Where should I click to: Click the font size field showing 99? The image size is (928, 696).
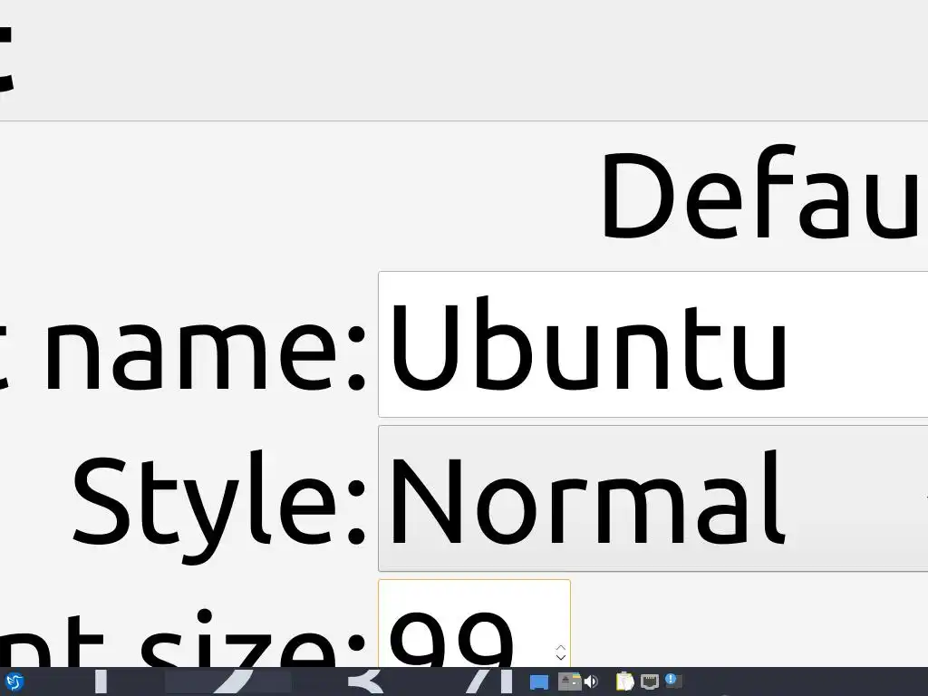(x=474, y=623)
